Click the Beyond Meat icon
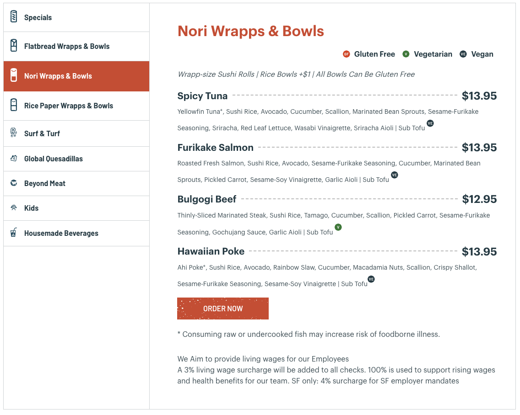 tap(14, 183)
